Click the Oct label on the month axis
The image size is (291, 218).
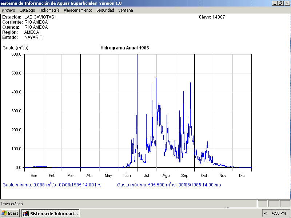click(x=204, y=175)
